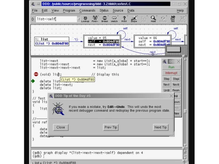
Task: Click the '1: list' display box in the data graph
Action: [x=52, y=42]
